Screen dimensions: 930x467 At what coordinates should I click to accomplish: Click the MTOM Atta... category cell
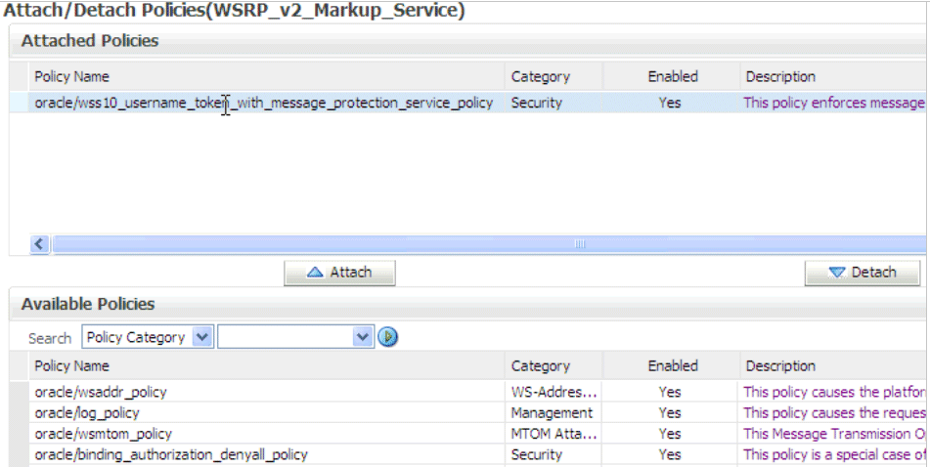tap(554, 433)
